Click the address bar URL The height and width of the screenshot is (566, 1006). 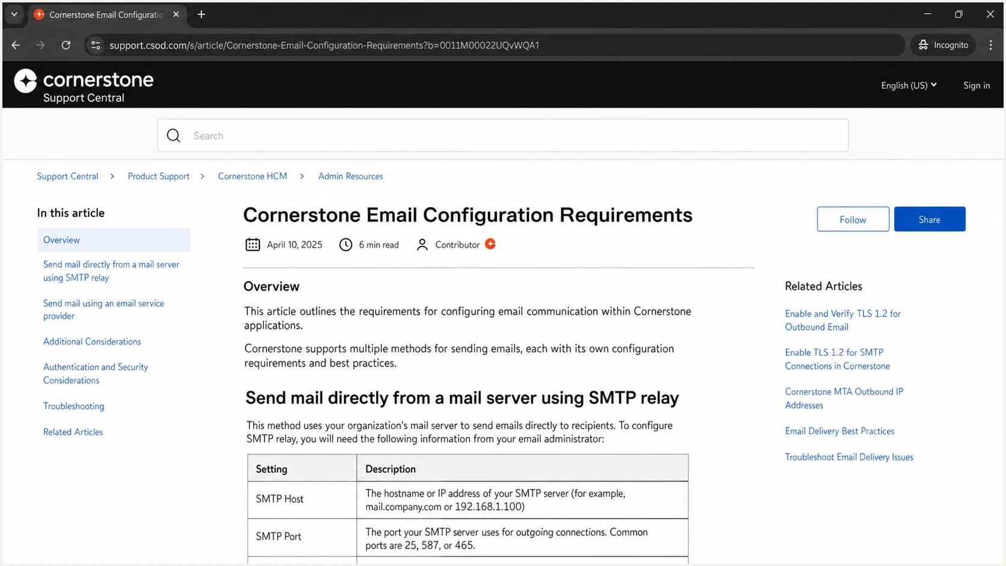pos(324,45)
